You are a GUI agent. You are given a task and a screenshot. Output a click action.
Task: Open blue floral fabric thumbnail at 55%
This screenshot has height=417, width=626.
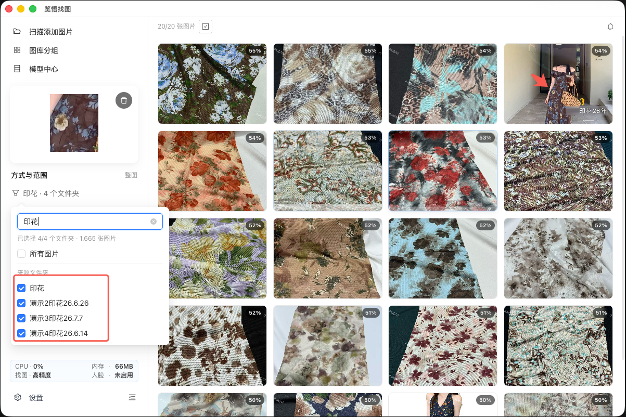[x=212, y=84]
